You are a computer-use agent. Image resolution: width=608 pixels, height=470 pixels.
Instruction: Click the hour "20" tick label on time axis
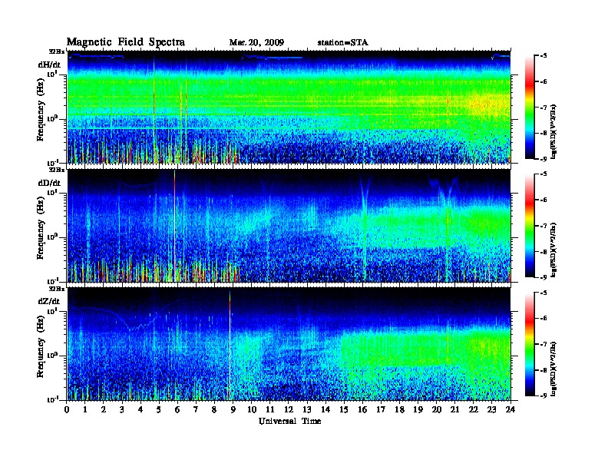(437, 409)
